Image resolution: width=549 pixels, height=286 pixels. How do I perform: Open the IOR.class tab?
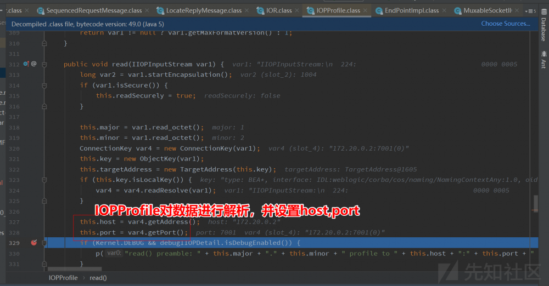coord(279,10)
